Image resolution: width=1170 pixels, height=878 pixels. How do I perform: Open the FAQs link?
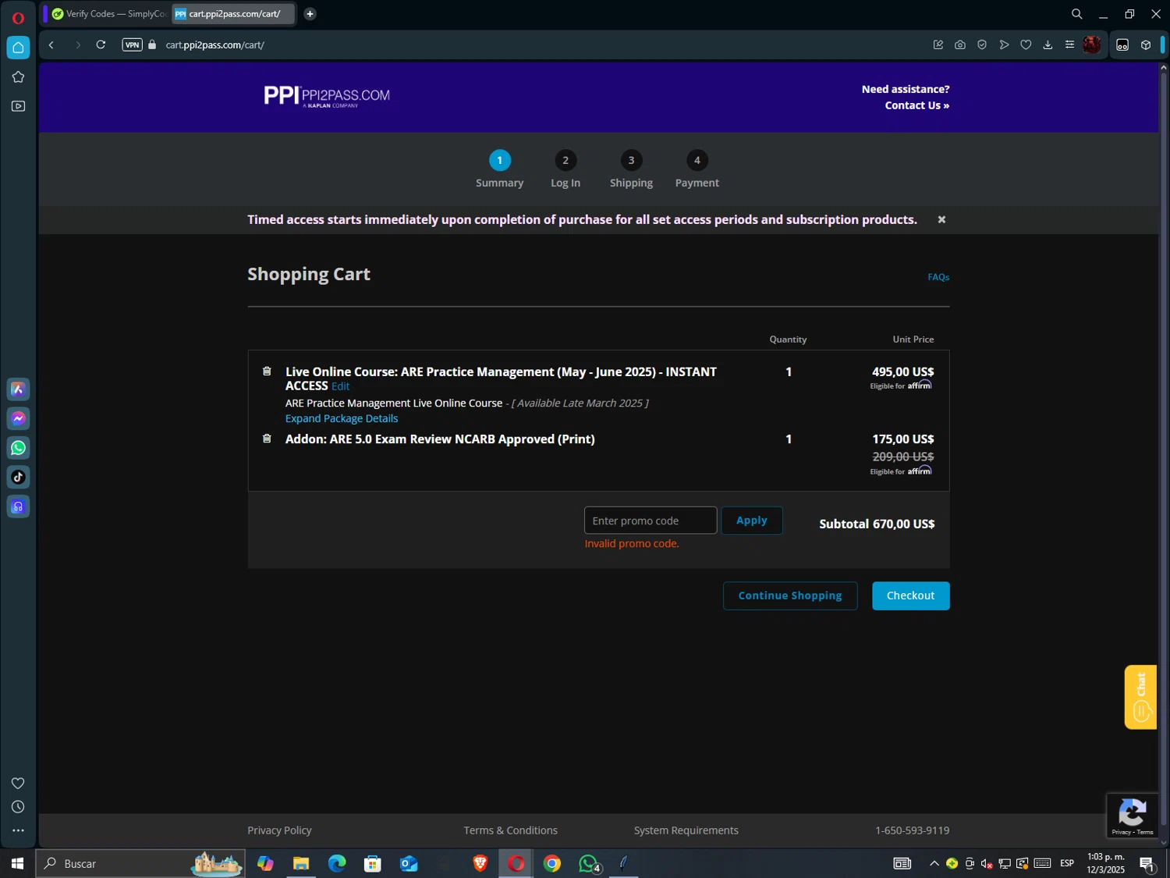938,277
